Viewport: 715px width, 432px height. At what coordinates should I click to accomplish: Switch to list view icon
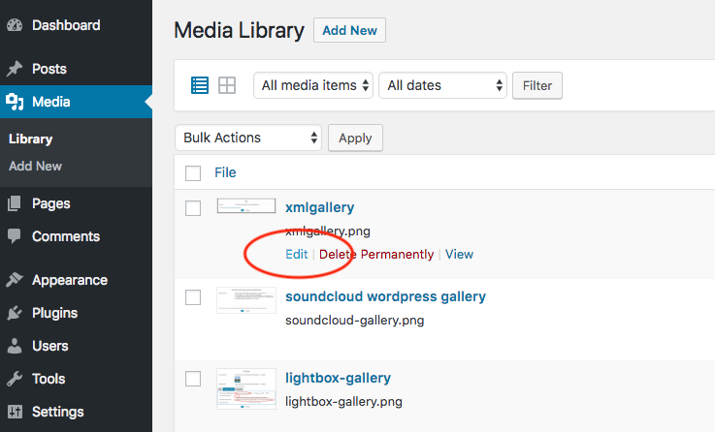pos(200,85)
